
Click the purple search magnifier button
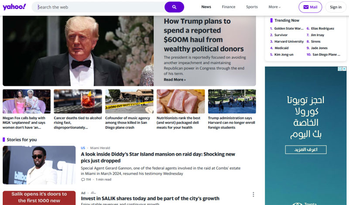click(174, 7)
